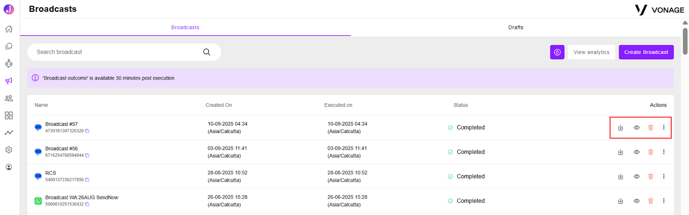Open the bot builder sidebar icon
The image size is (689, 215).
click(x=9, y=64)
